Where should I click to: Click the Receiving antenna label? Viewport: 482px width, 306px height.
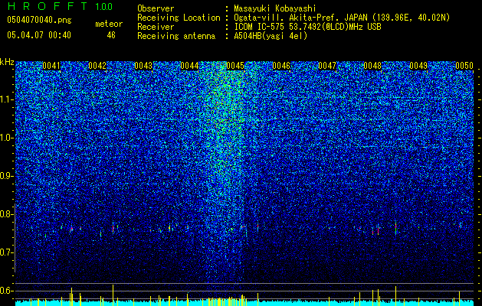point(176,36)
